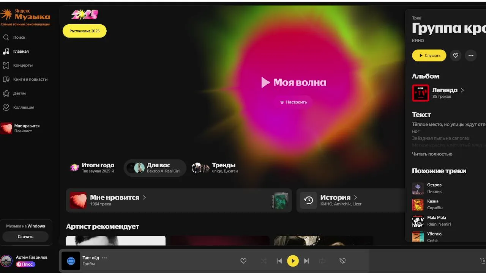This screenshot has width=486, height=273.
Task: Click the Слушать button for the track
Action: tap(429, 55)
